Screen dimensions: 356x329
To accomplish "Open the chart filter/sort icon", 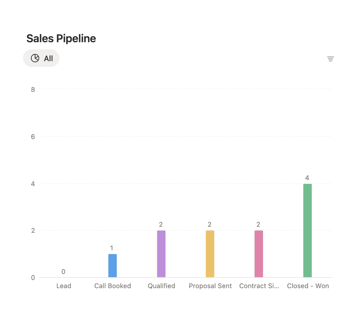I will pos(331,59).
